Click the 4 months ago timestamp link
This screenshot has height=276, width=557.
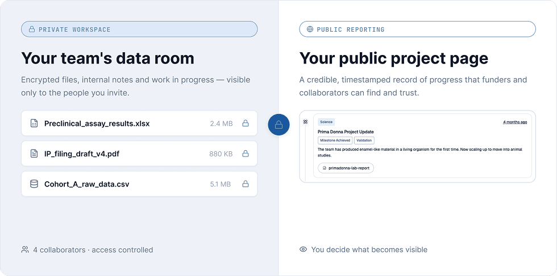point(515,122)
